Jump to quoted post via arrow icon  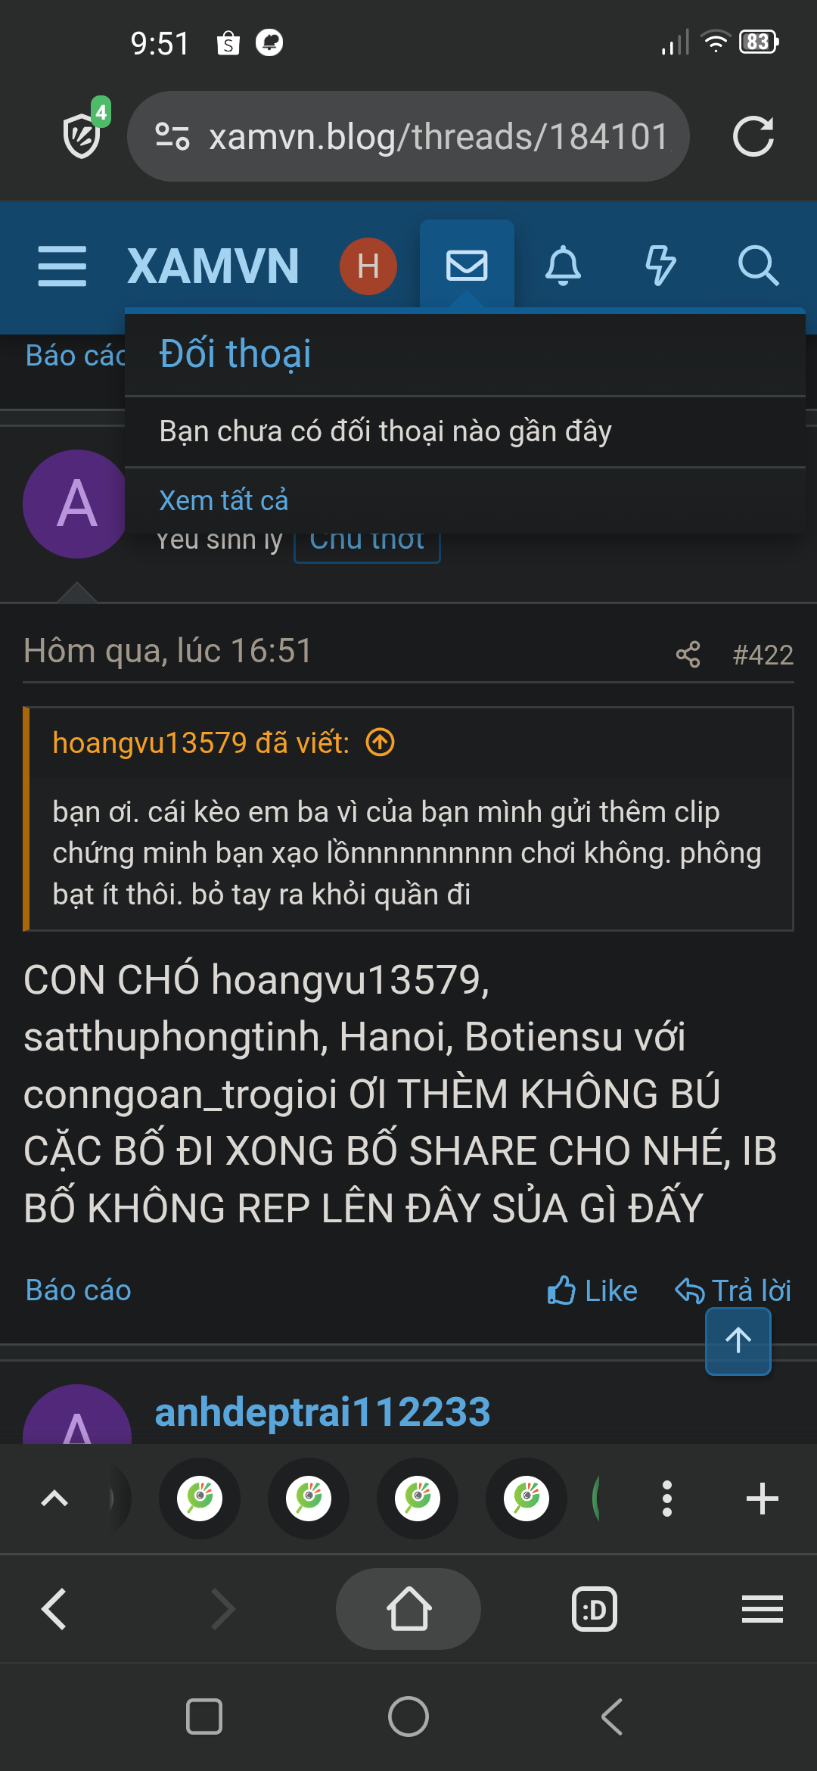tap(381, 742)
